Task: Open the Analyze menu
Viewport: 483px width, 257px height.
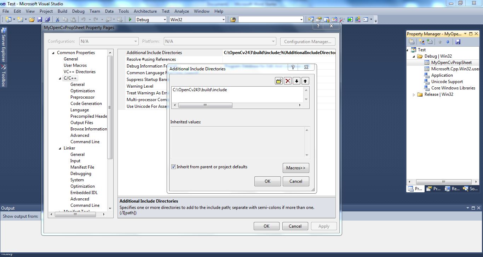Action: [x=182, y=11]
